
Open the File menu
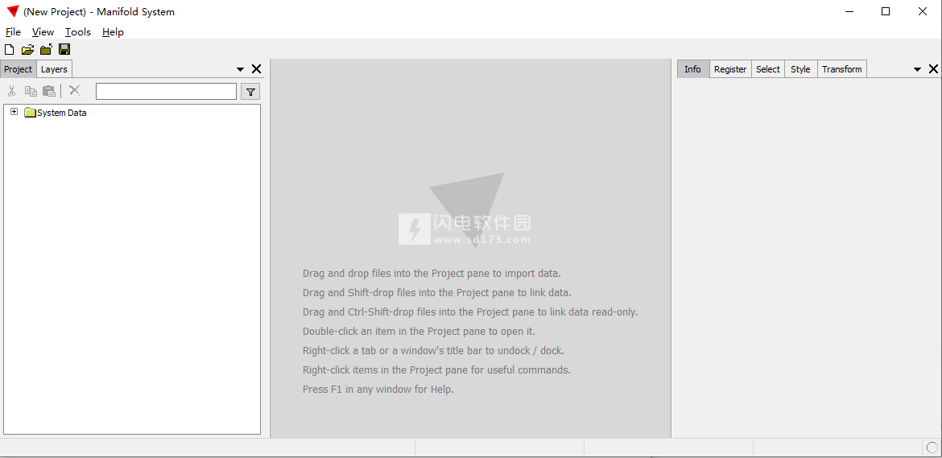pos(13,32)
